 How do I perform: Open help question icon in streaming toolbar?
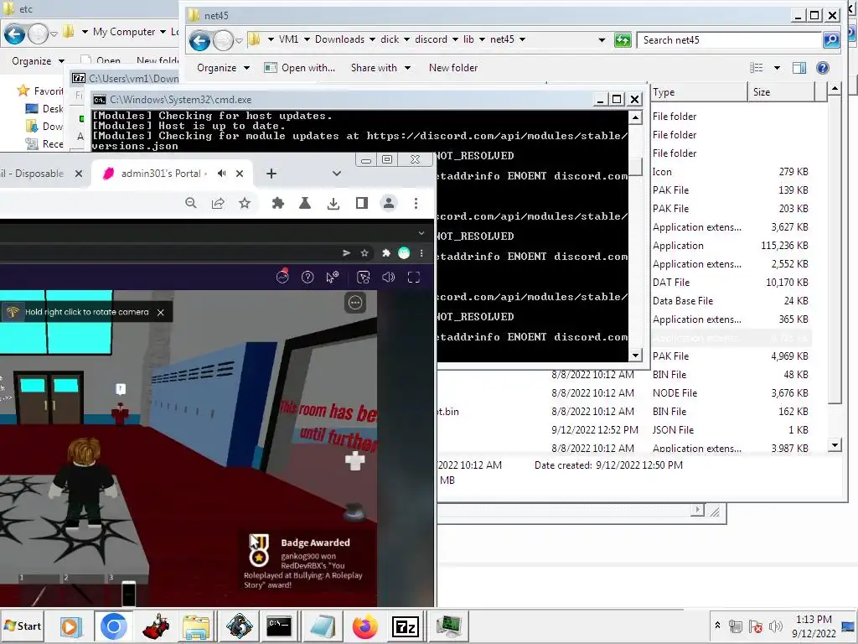(x=308, y=277)
